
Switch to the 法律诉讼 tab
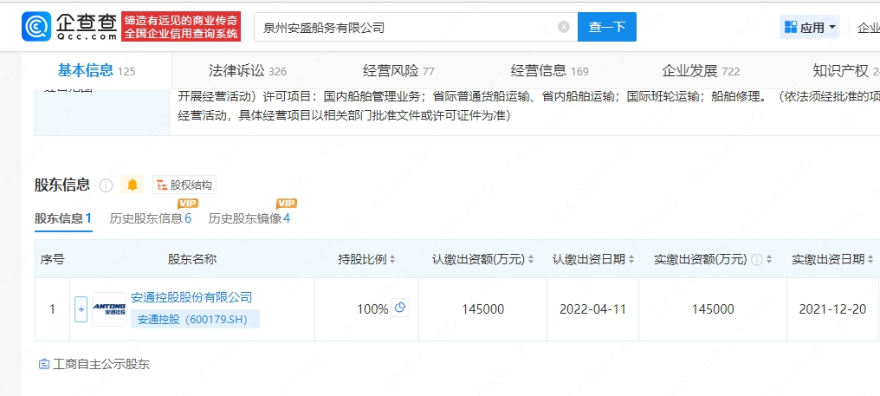(x=247, y=71)
